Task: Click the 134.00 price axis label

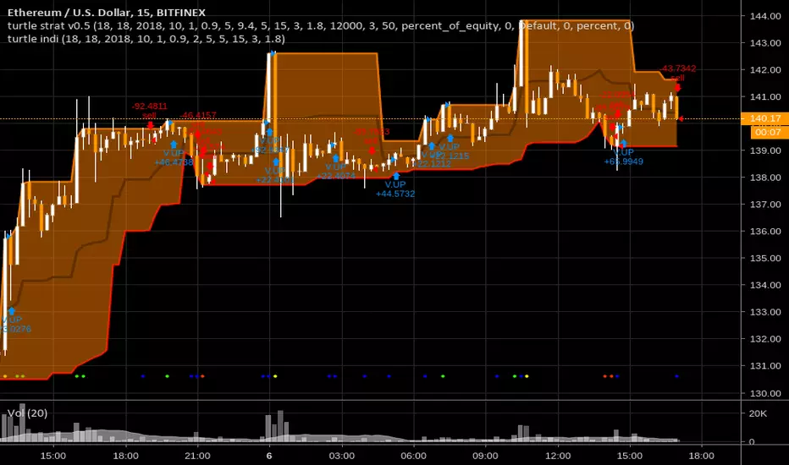Action: [x=765, y=285]
